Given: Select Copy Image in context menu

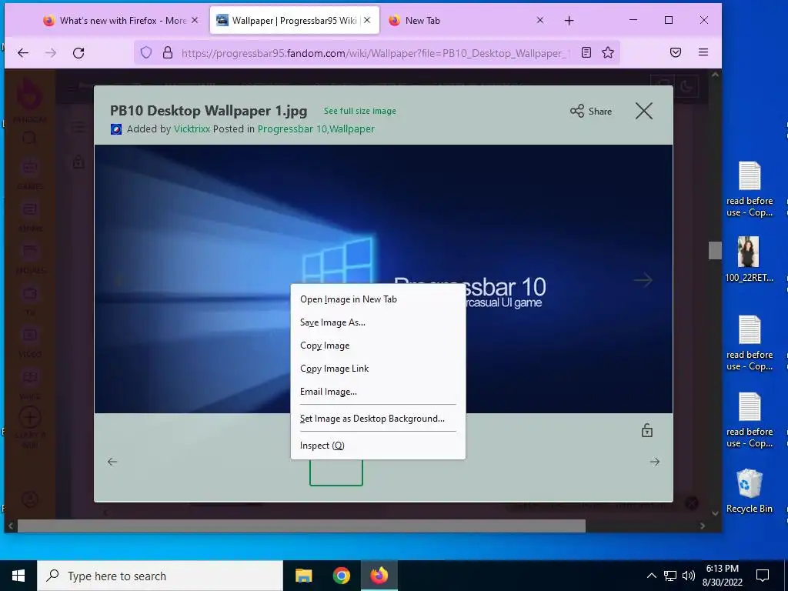Looking at the screenshot, I should point(378,346).
